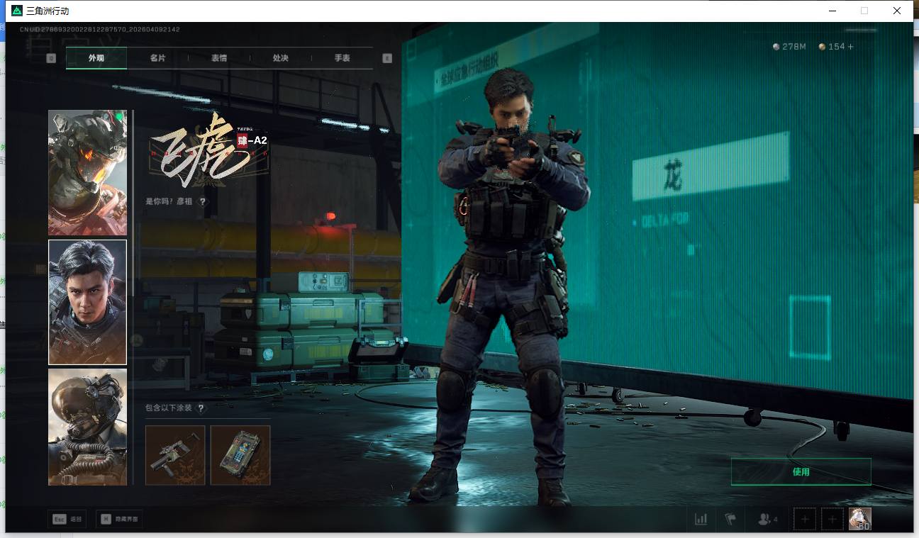The image size is (919, 538).
Task: Switch to the 外观 tab
Action: coord(96,58)
